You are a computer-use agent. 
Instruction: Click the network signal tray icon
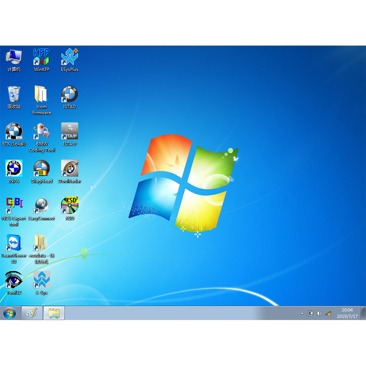328,313
